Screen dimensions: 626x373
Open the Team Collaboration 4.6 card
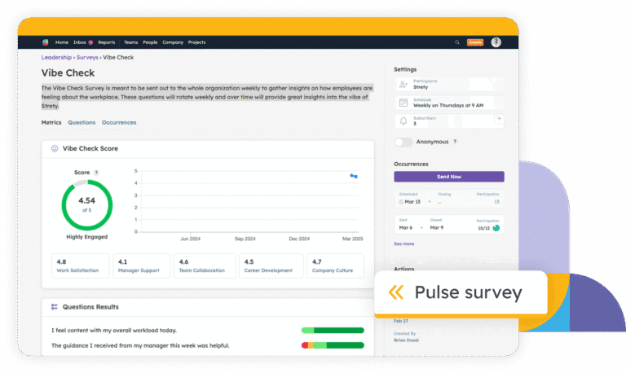pyautogui.click(x=205, y=265)
